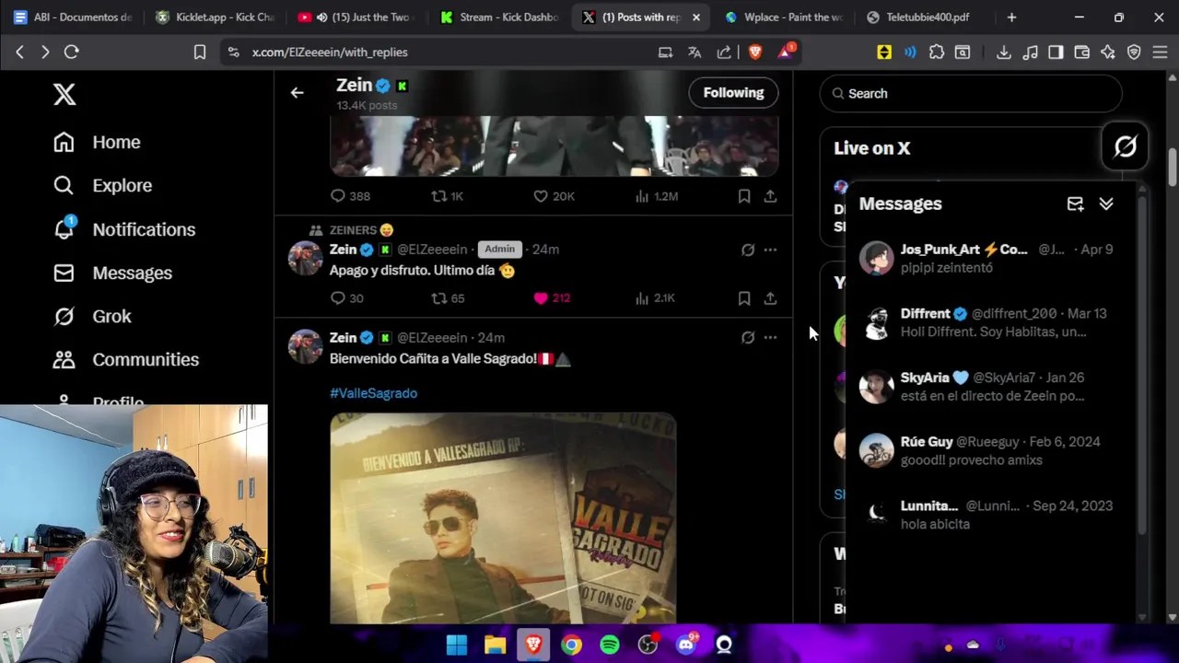Switch to the ABI - Documentos tab
Image resolution: width=1179 pixels, height=663 pixels.
click(x=73, y=17)
